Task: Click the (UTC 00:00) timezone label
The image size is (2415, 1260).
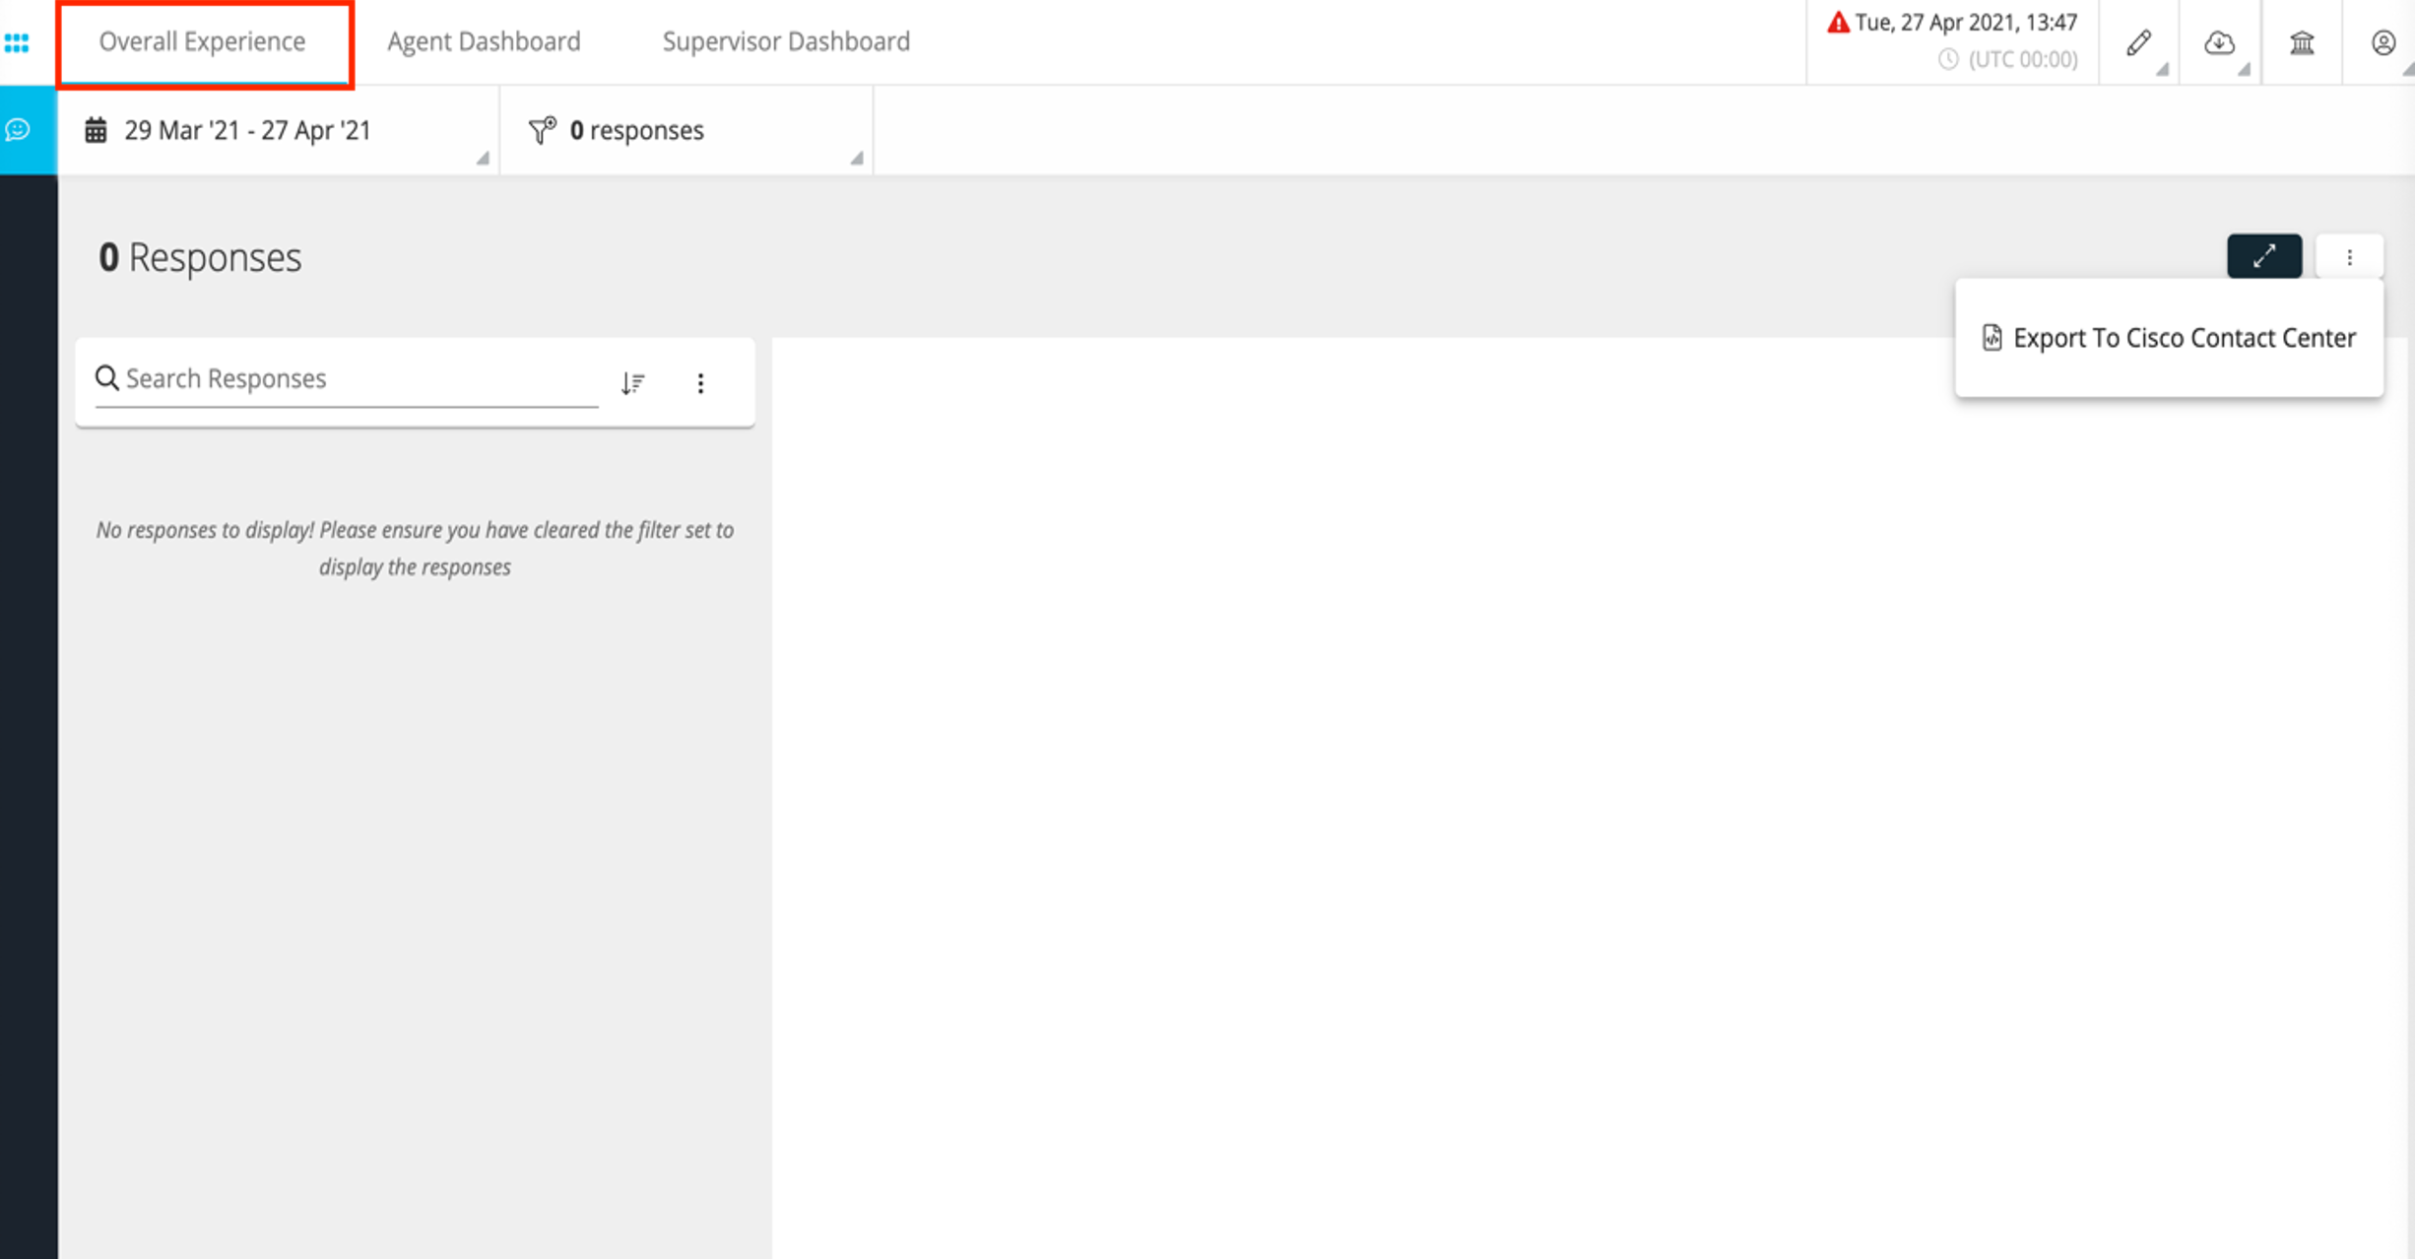Action: pyautogui.click(x=2023, y=60)
